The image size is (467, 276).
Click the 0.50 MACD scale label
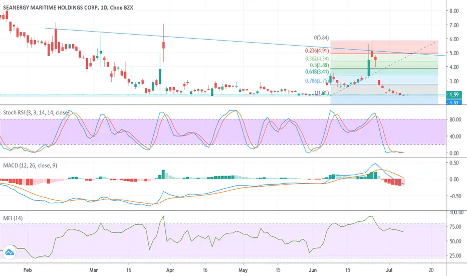454,163
